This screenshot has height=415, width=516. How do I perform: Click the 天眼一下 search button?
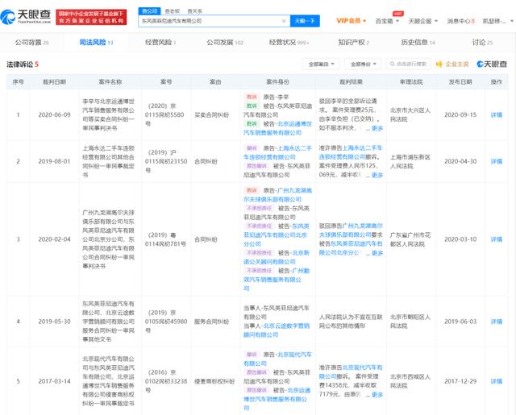tap(303, 20)
